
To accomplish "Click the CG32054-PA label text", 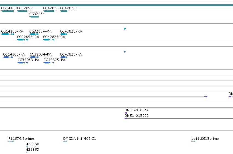I will [x=41, y=54].
